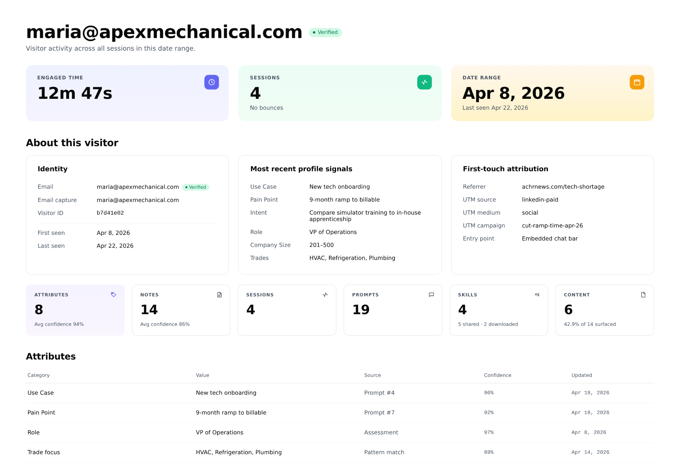The width and height of the screenshot is (680, 469).
Task: Click the Trades value in profile signals
Action: 352,258
